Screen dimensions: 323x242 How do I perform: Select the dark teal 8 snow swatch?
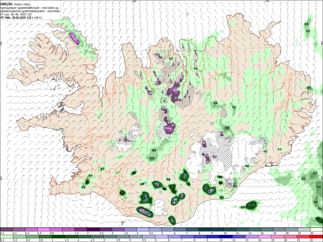tap(205, 229)
